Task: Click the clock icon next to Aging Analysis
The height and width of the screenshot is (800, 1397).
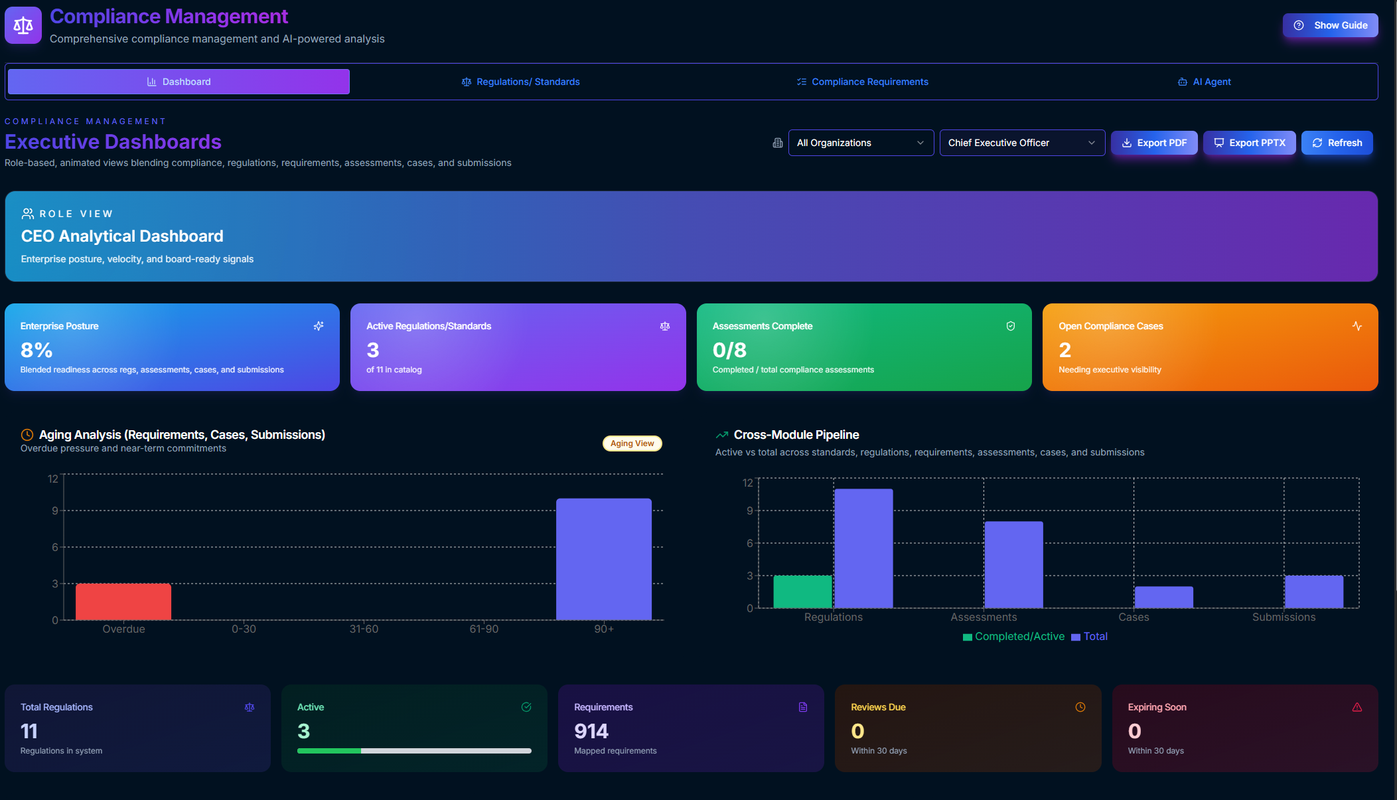Action: (x=27, y=435)
